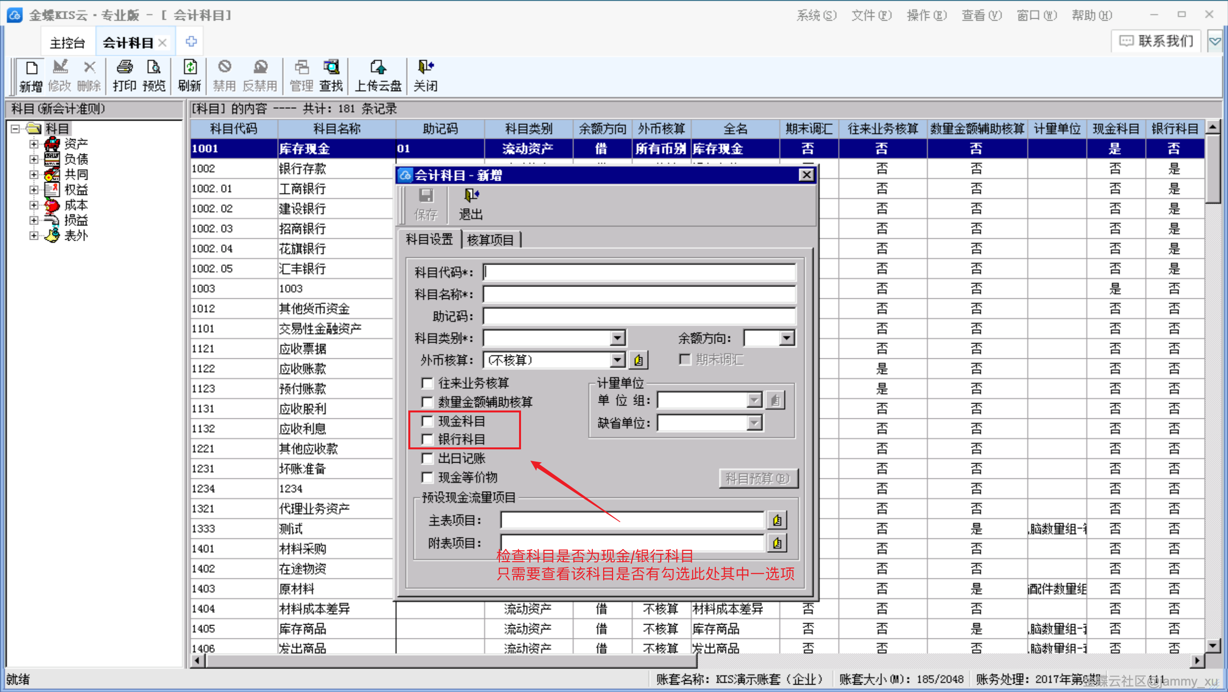1228x692 pixels.
Task: Open the 科目类别 dropdown
Action: tap(617, 338)
